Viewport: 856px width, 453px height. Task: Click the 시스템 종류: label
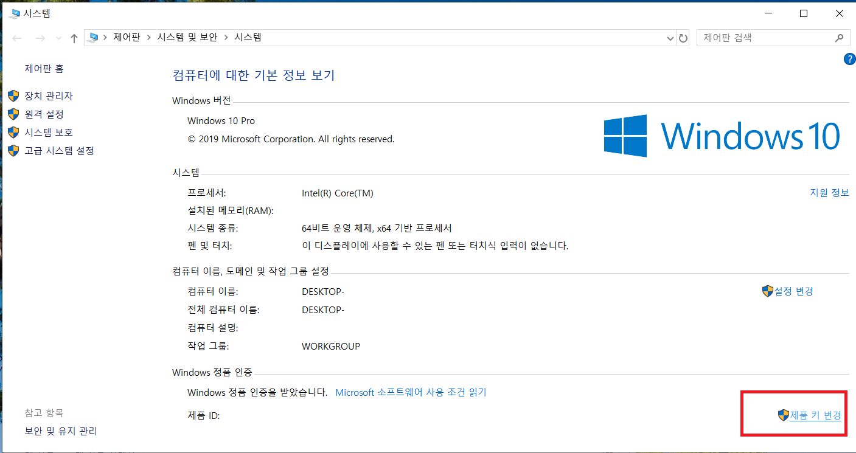(x=213, y=229)
